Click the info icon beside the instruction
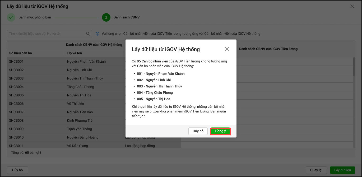The image size is (362, 177). 97,34
